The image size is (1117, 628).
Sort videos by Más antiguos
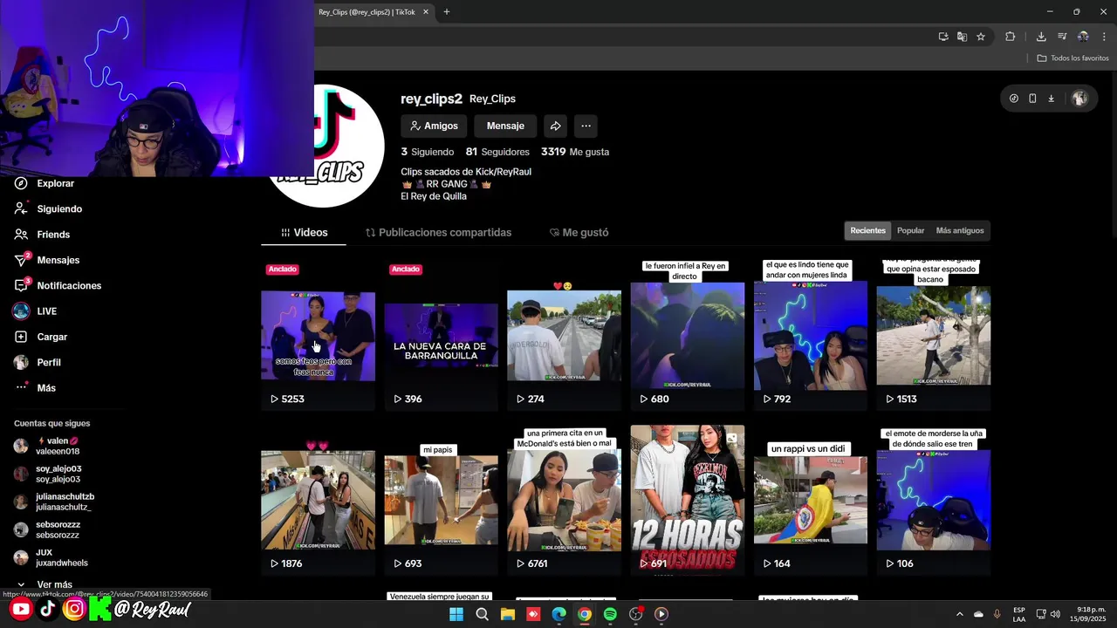click(x=959, y=230)
